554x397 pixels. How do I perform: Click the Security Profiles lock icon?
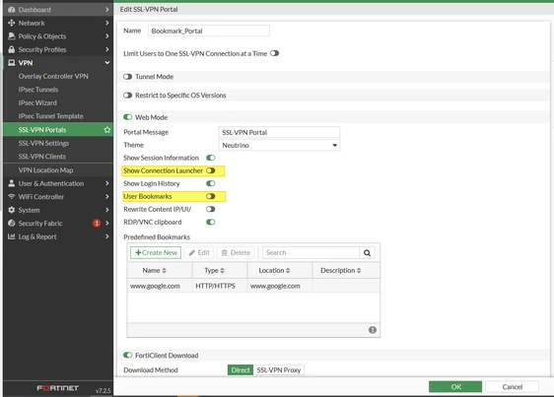pyautogui.click(x=11, y=49)
